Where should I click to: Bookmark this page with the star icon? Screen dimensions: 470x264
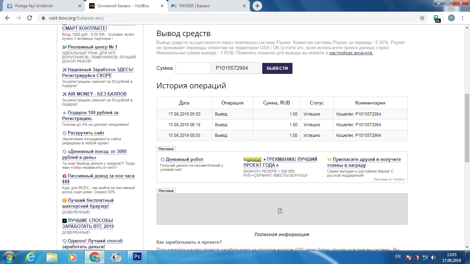tap(422, 18)
